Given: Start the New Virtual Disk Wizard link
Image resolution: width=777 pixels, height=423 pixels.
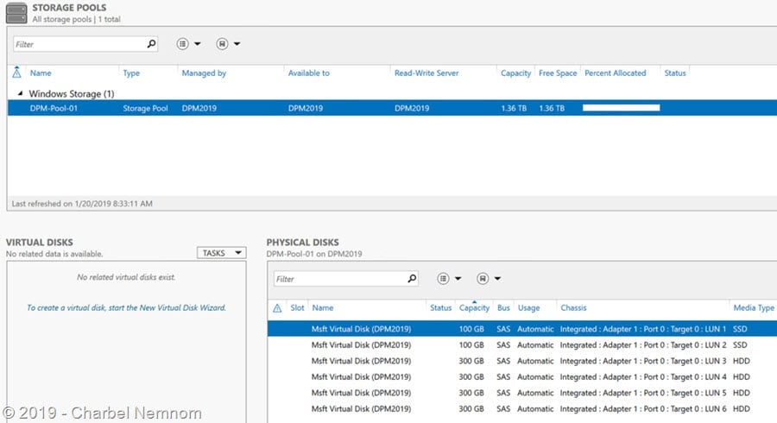Looking at the screenshot, I should click(126, 307).
